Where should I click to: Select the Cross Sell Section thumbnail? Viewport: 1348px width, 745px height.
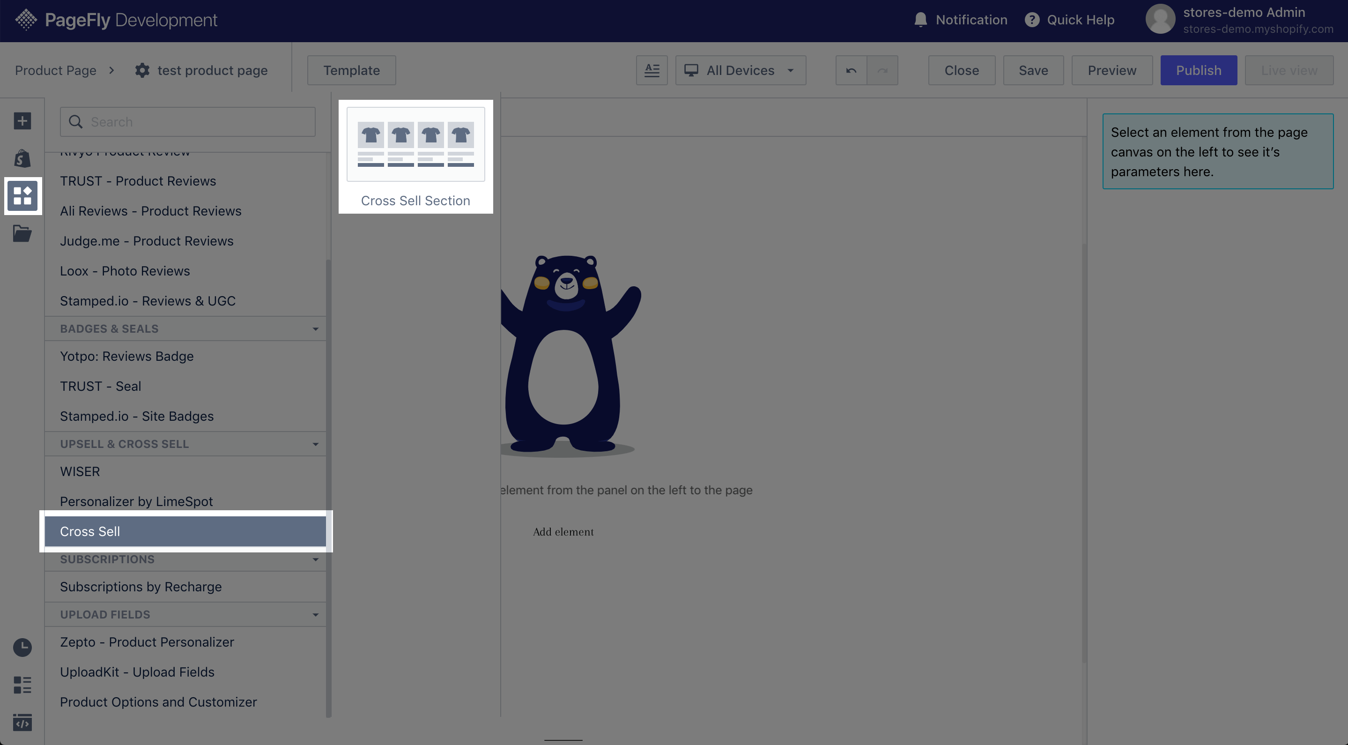[415, 144]
